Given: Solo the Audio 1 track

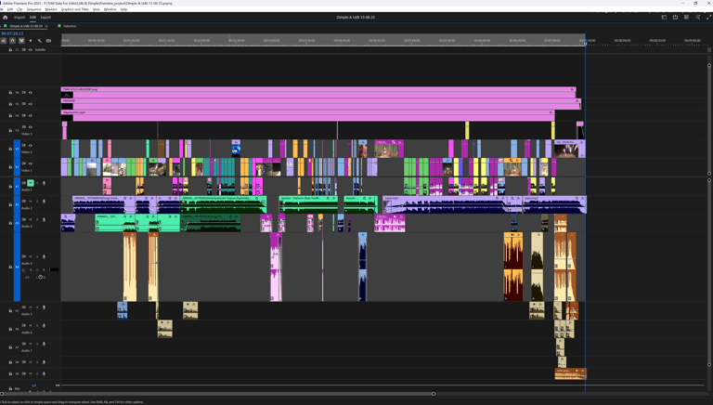Looking at the screenshot, I should (x=37, y=183).
